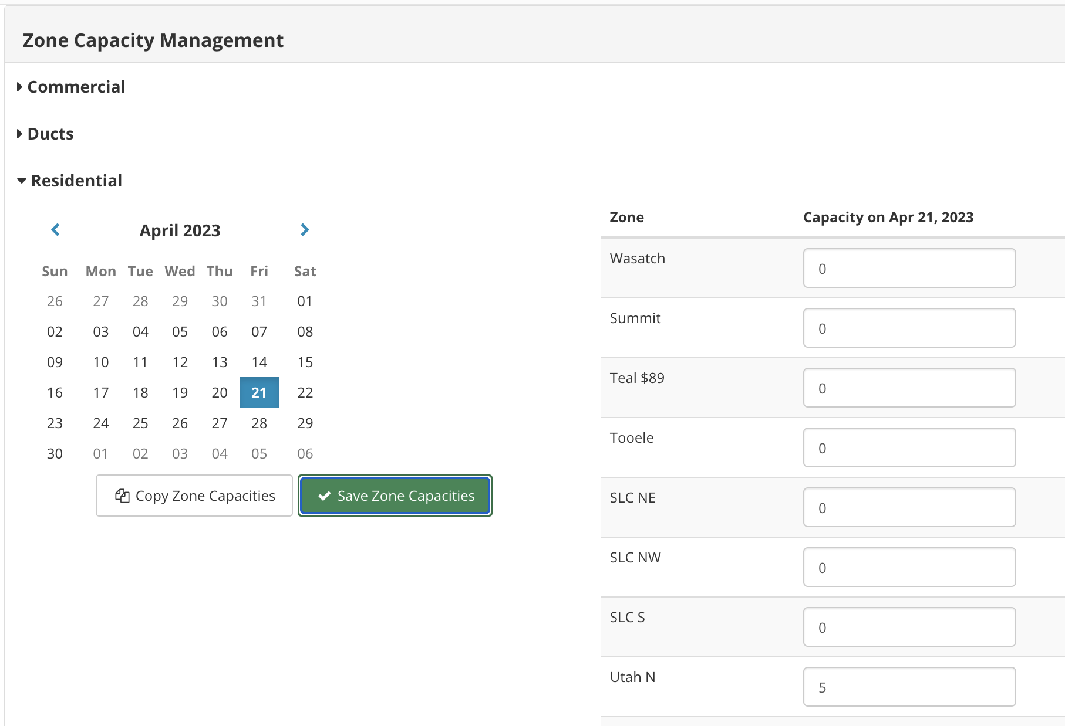Edit the Summit capacity field
Screen dimensions: 1065x726
click(909, 328)
